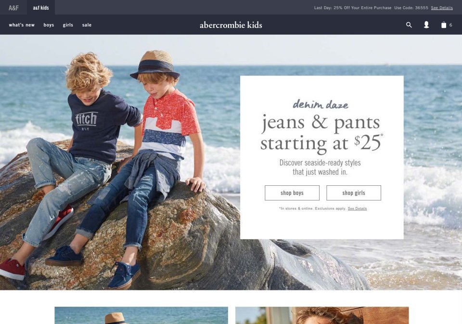Open the shopping bag icon
This screenshot has width=462, height=324.
pyautogui.click(x=443, y=25)
